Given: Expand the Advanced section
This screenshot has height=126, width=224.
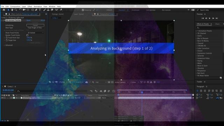Looking at the screenshot, I should 4,45.
